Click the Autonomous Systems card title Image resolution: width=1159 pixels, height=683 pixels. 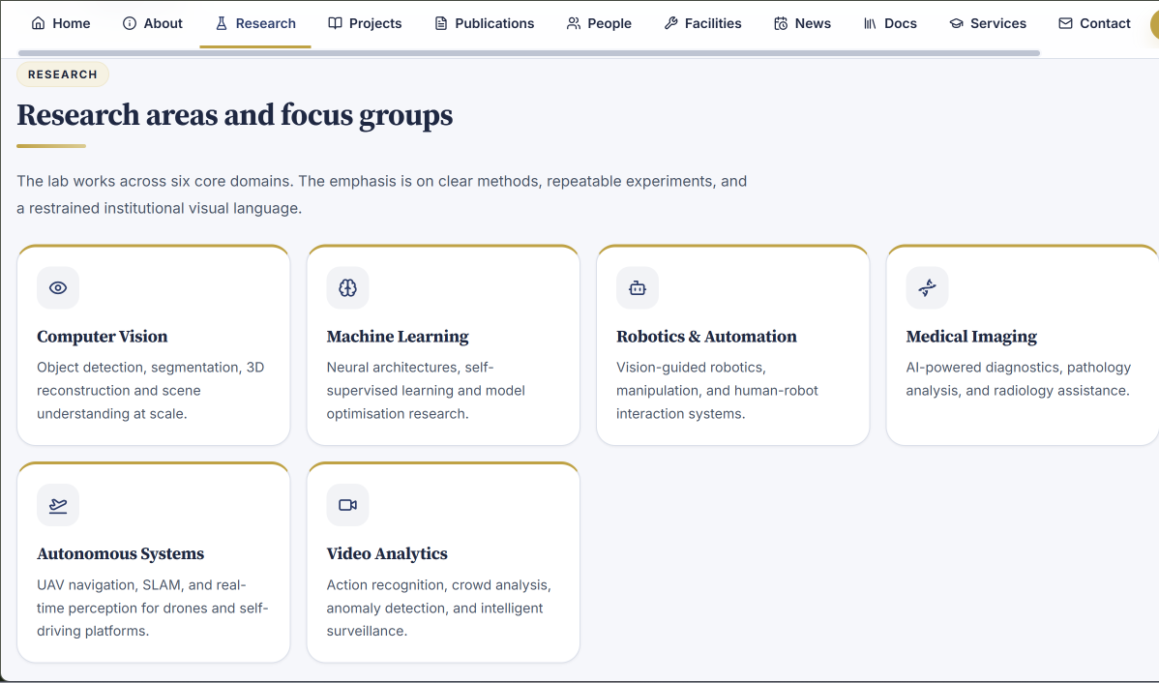pos(121,553)
